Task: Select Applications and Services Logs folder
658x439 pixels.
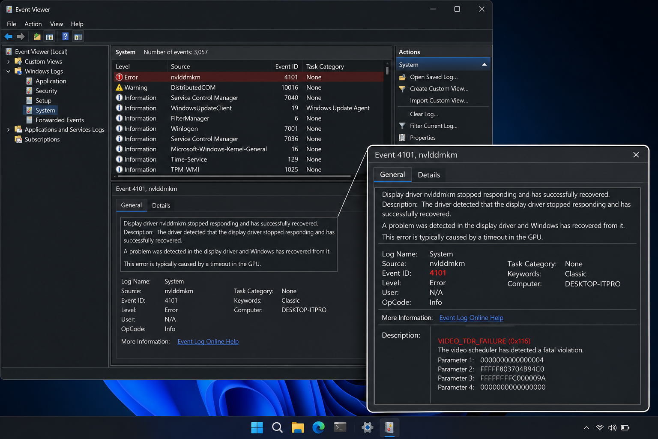Action: coord(64,129)
